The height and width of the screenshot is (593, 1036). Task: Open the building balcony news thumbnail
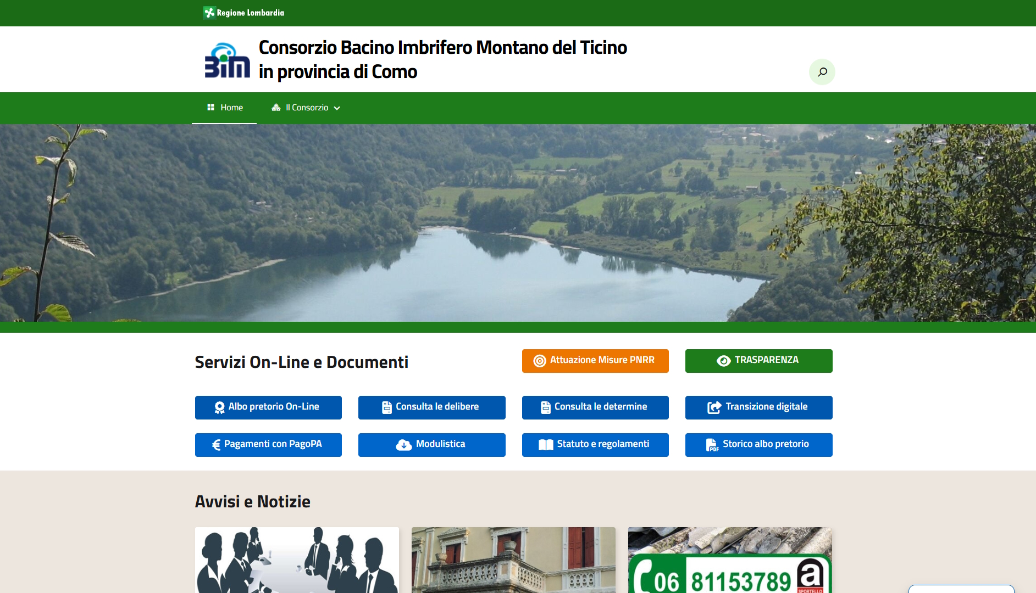(513, 560)
